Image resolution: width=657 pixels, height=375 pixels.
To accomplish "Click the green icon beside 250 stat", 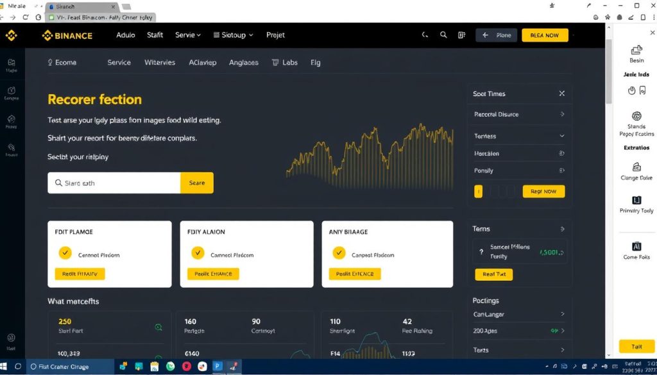I will click(x=158, y=328).
